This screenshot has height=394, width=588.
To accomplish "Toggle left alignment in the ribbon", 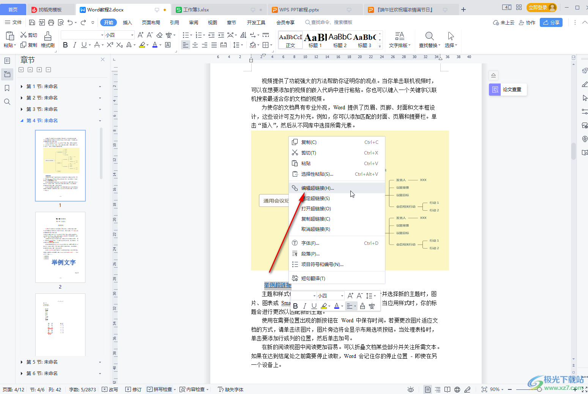I will click(x=185, y=45).
